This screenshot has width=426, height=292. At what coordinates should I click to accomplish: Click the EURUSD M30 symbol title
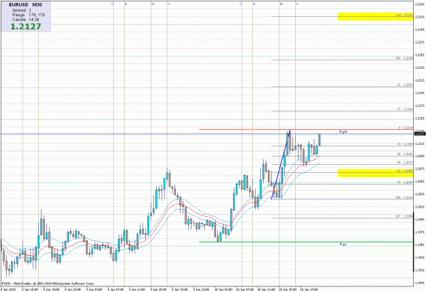pos(25,5)
